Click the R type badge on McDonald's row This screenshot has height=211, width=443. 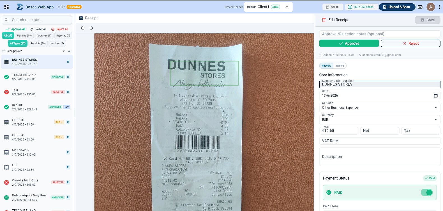(68, 152)
